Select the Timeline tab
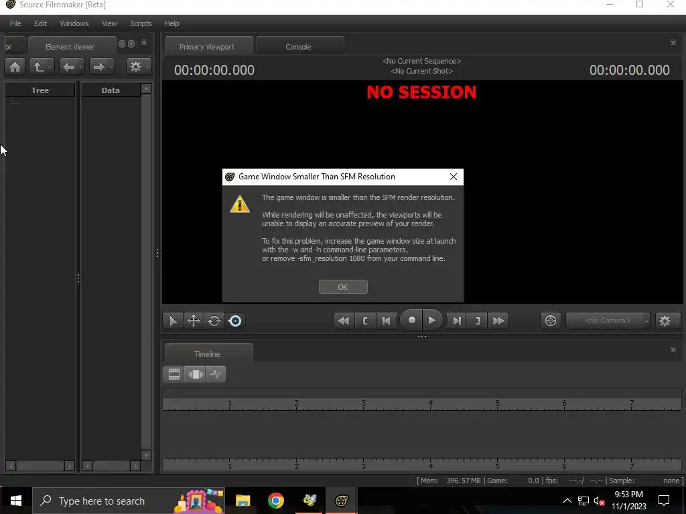This screenshot has height=514, width=686. tap(208, 354)
